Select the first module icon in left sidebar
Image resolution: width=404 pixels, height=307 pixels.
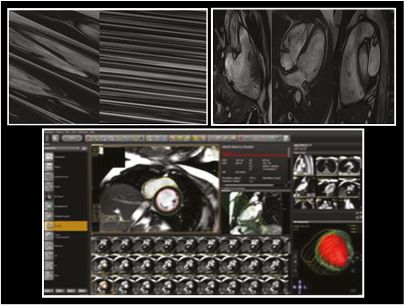[x=50, y=157]
